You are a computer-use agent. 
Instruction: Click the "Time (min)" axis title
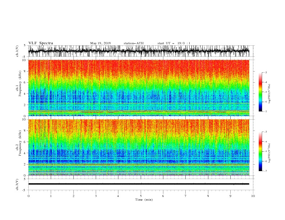[x=144, y=200]
